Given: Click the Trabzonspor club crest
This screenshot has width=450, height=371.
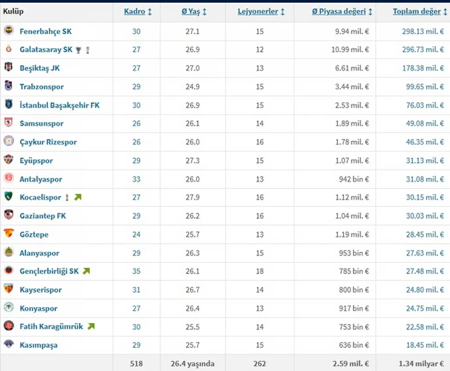Looking at the screenshot, I should tap(9, 86).
